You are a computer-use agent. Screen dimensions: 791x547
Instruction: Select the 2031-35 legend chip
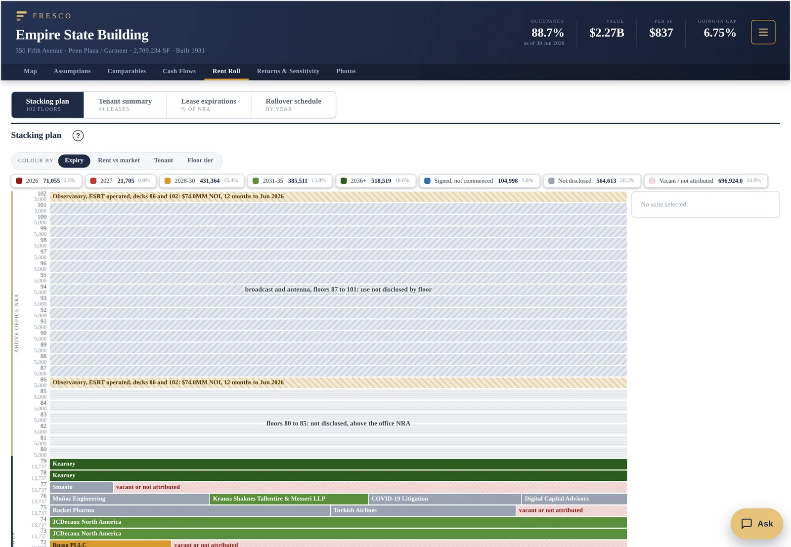coord(290,181)
